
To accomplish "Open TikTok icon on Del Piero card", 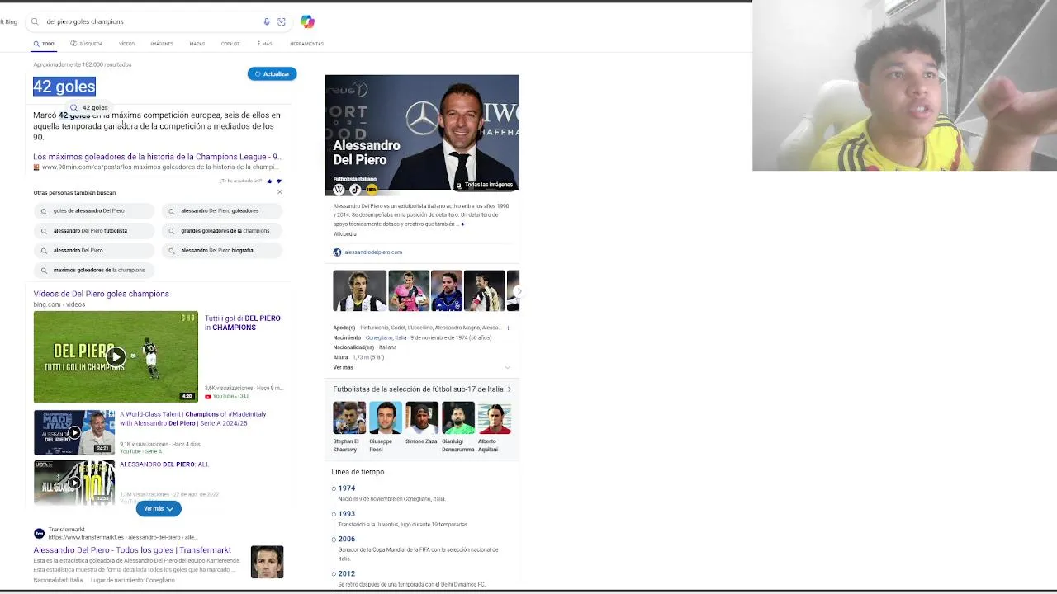I will click(x=355, y=189).
